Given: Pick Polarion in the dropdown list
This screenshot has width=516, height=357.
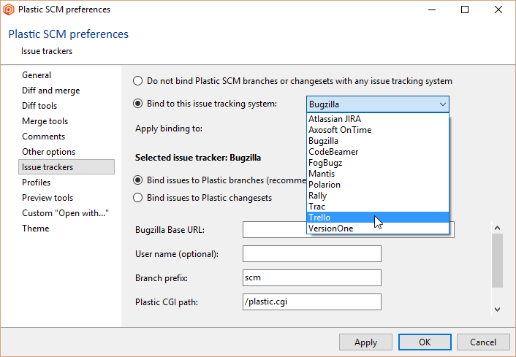Looking at the screenshot, I should pos(377,185).
